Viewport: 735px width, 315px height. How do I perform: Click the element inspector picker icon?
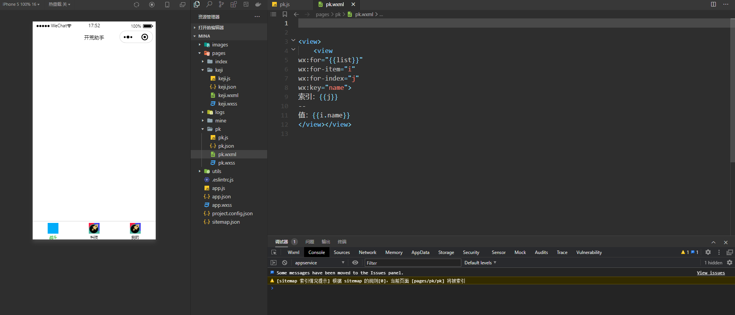(274, 252)
